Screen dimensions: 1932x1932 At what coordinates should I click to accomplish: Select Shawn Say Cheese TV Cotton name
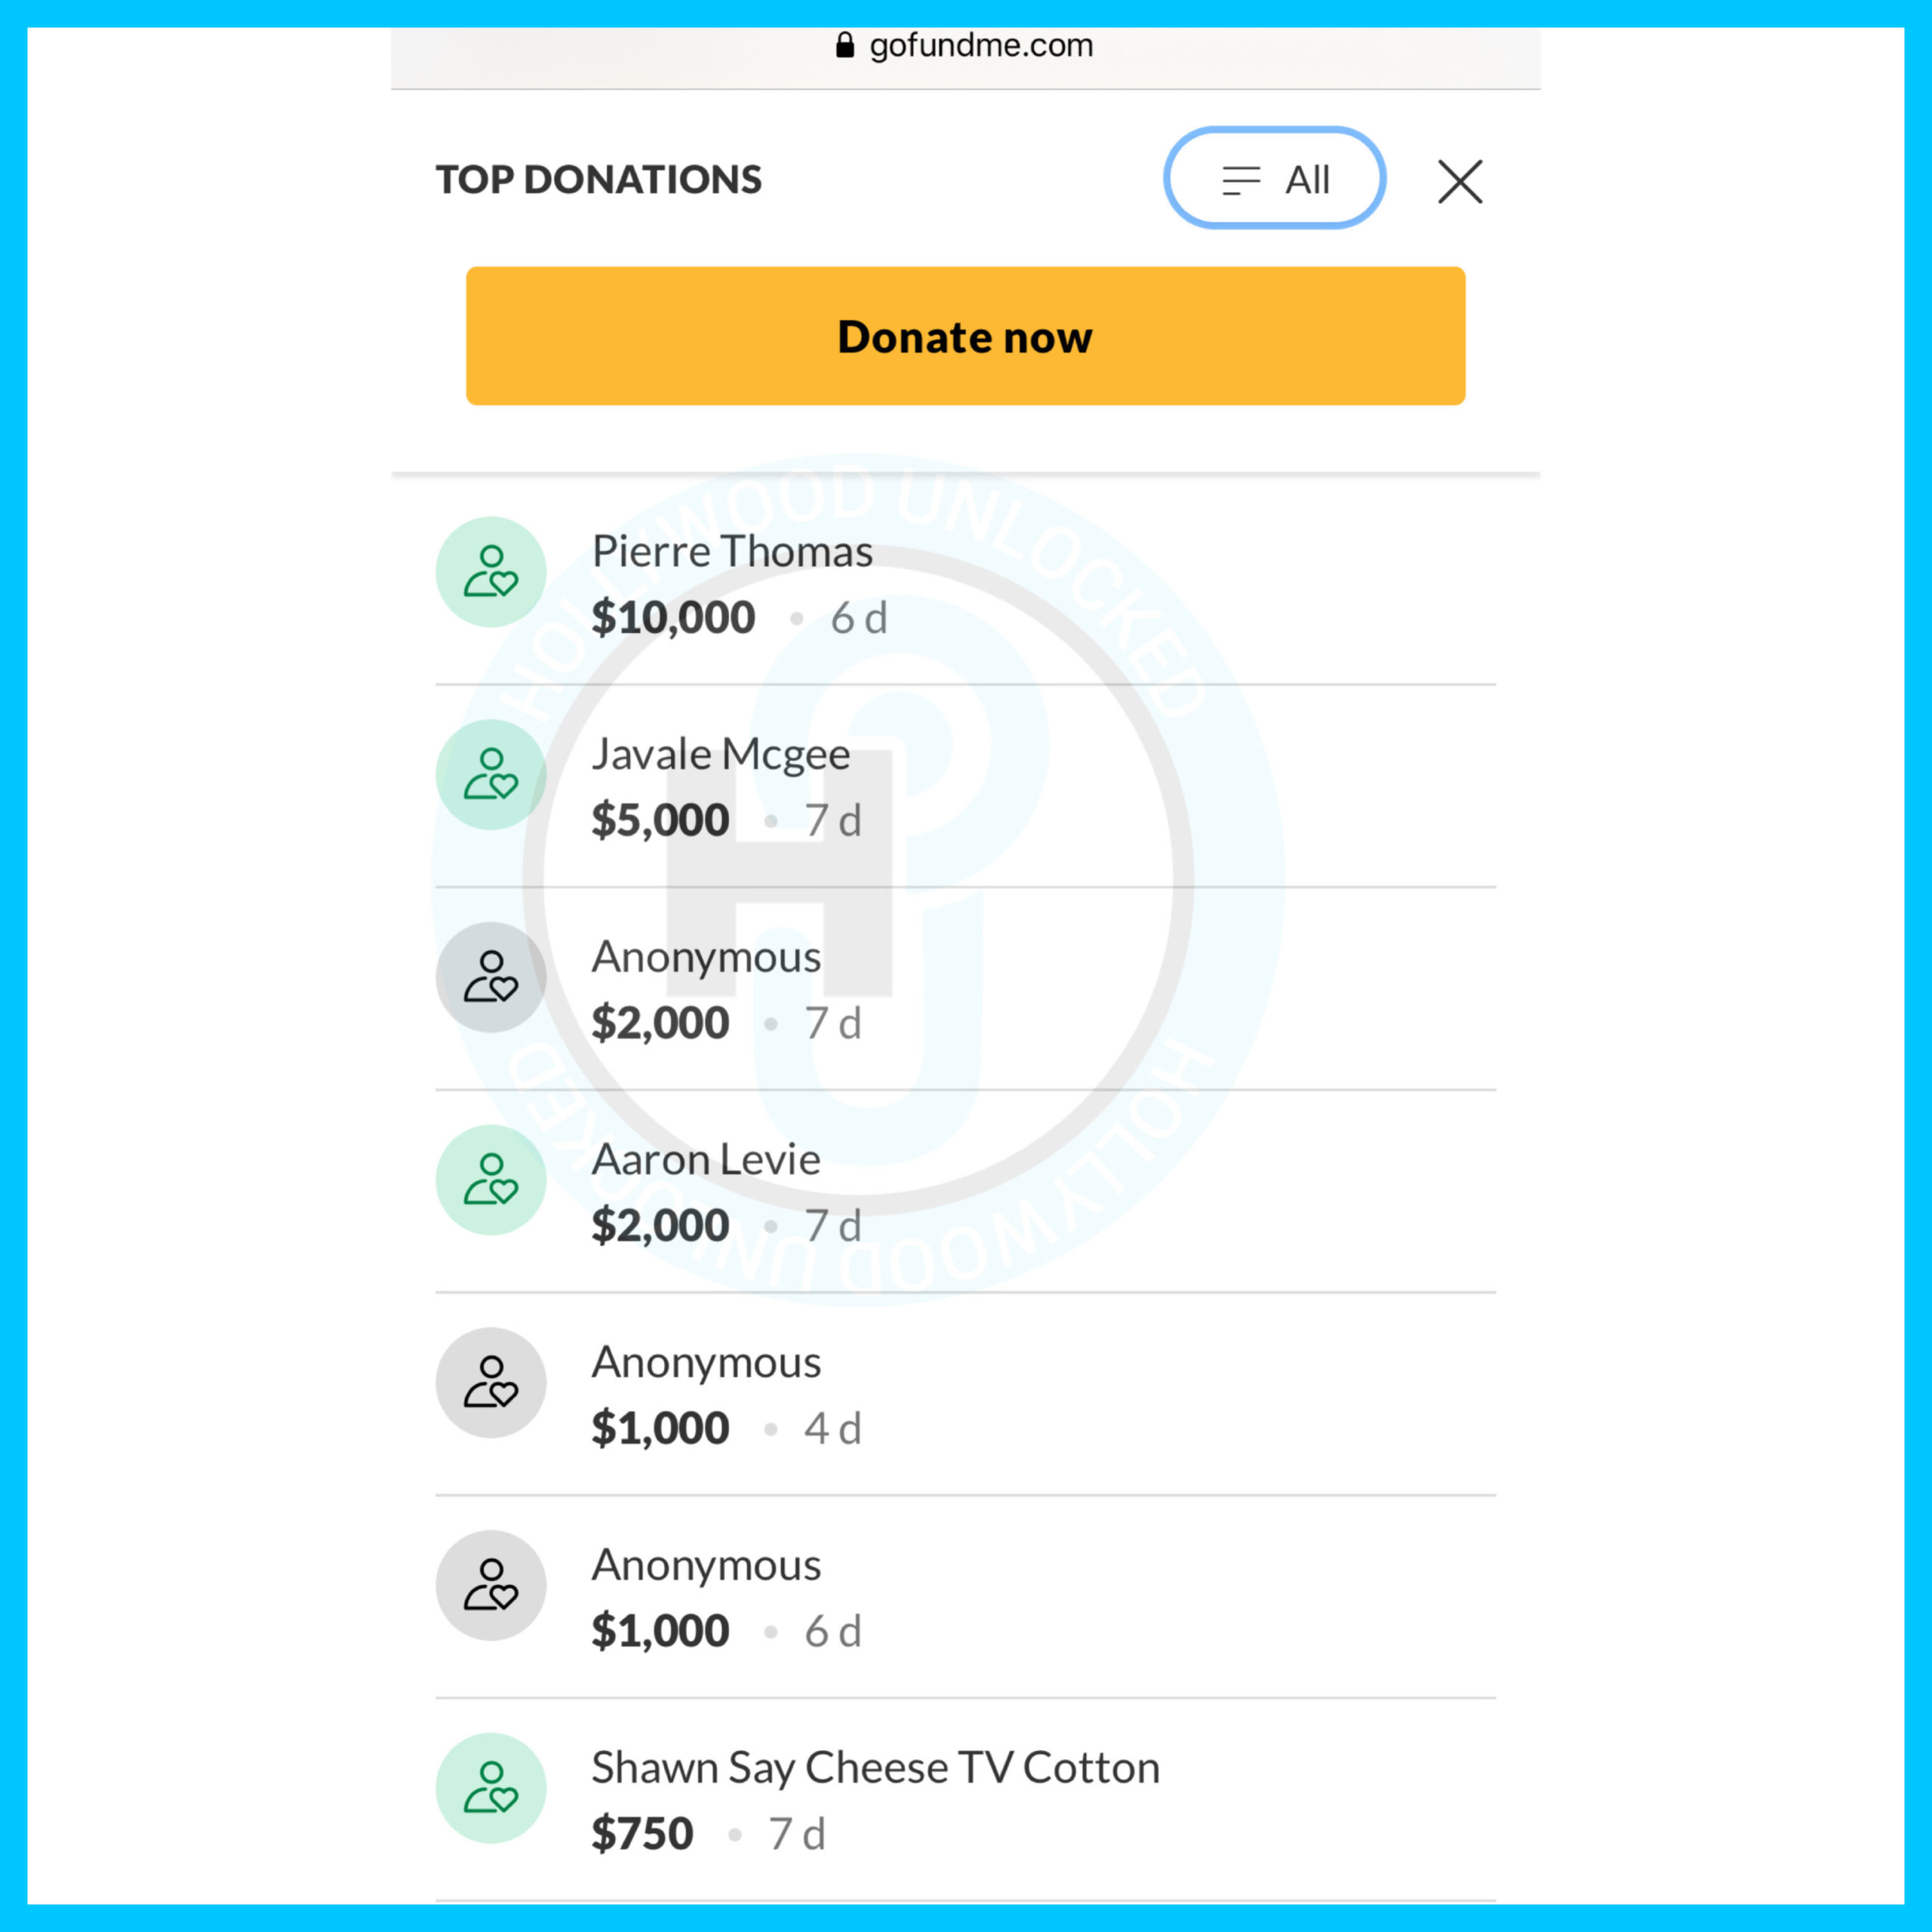click(875, 1768)
